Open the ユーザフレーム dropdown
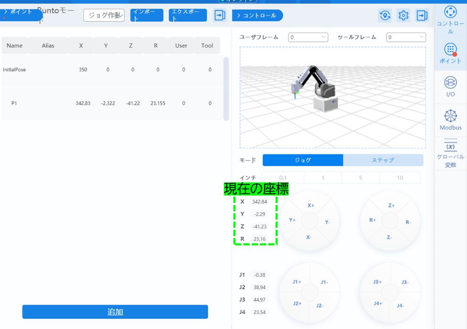Image resolution: width=467 pixels, height=329 pixels. click(308, 37)
